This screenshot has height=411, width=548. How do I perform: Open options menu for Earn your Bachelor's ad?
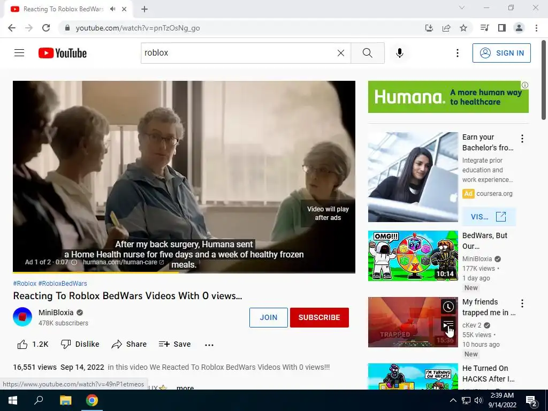[522, 139]
